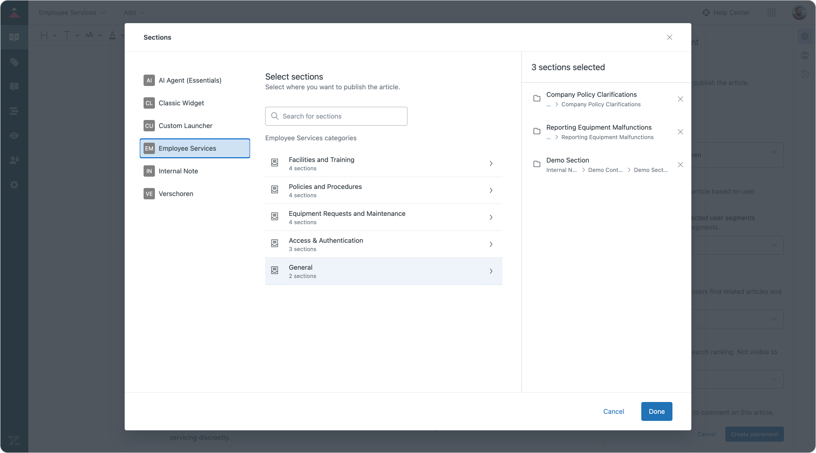Click the magnifier icon in search box

coord(275,116)
